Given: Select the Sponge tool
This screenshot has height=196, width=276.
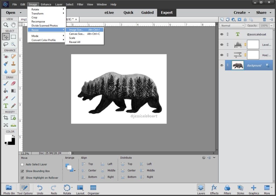Looking at the screenshot, I should pos(13,71).
